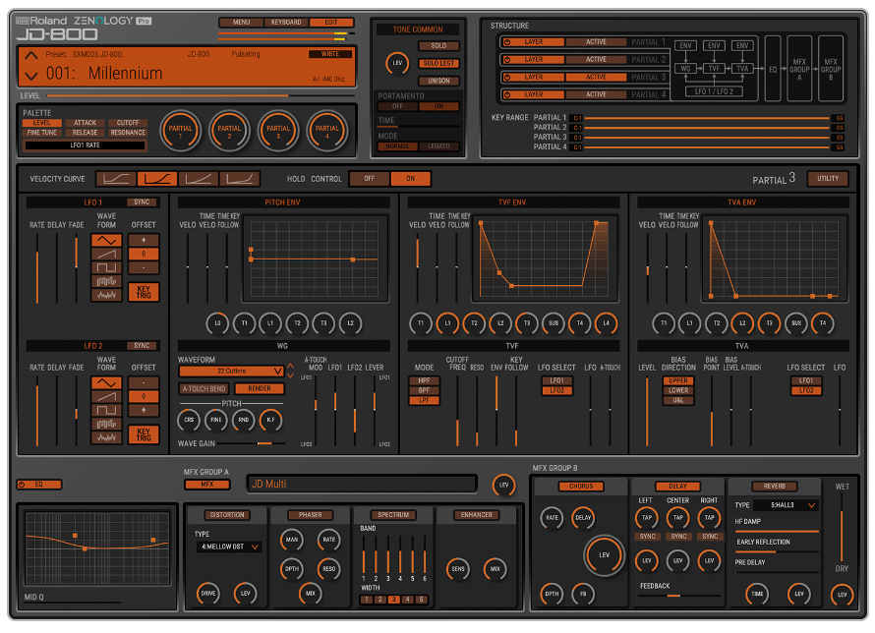Select the random noise waveform for LFO 2

tap(106, 437)
